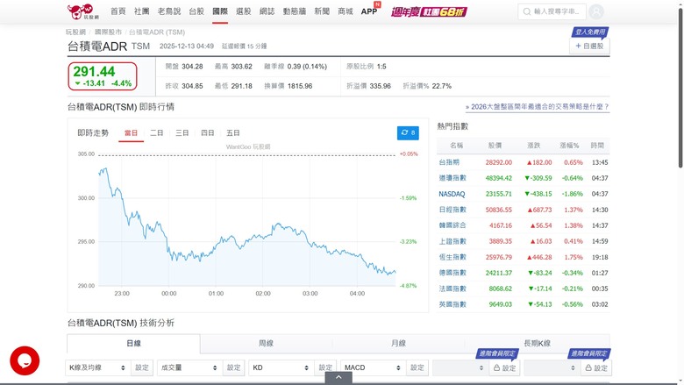Open 社團 navigation item

point(141,11)
